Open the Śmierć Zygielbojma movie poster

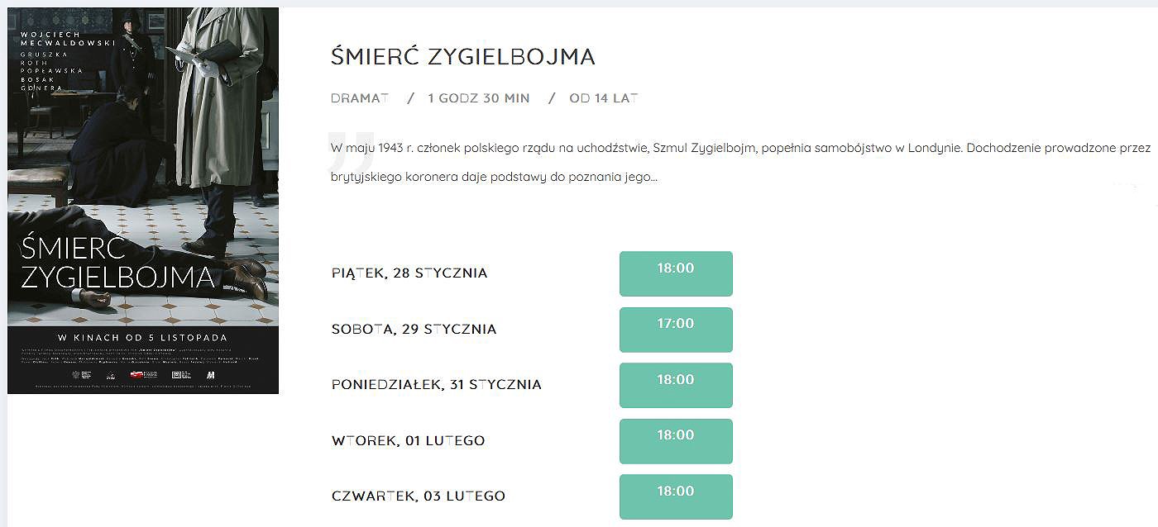143,201
